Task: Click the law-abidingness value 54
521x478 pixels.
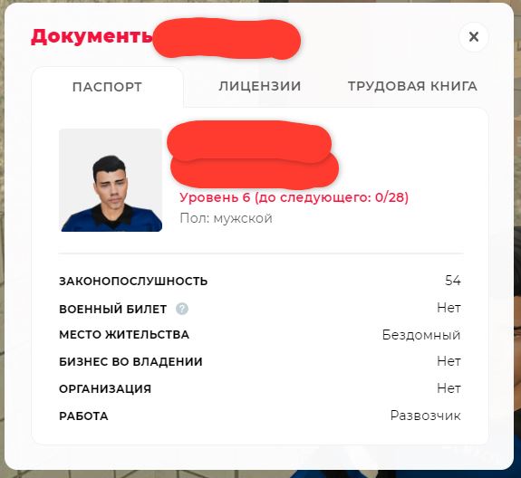Action: pyautogui.click(x=453, y=281)
